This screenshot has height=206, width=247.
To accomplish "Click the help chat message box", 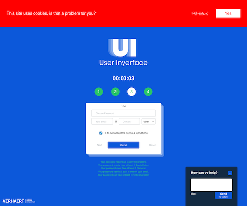I will click(x=211, y=185).
